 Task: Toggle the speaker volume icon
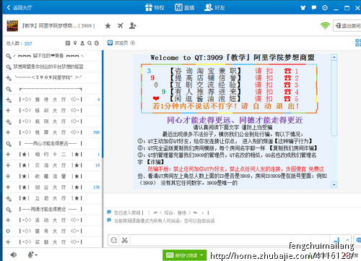point(14,254)
